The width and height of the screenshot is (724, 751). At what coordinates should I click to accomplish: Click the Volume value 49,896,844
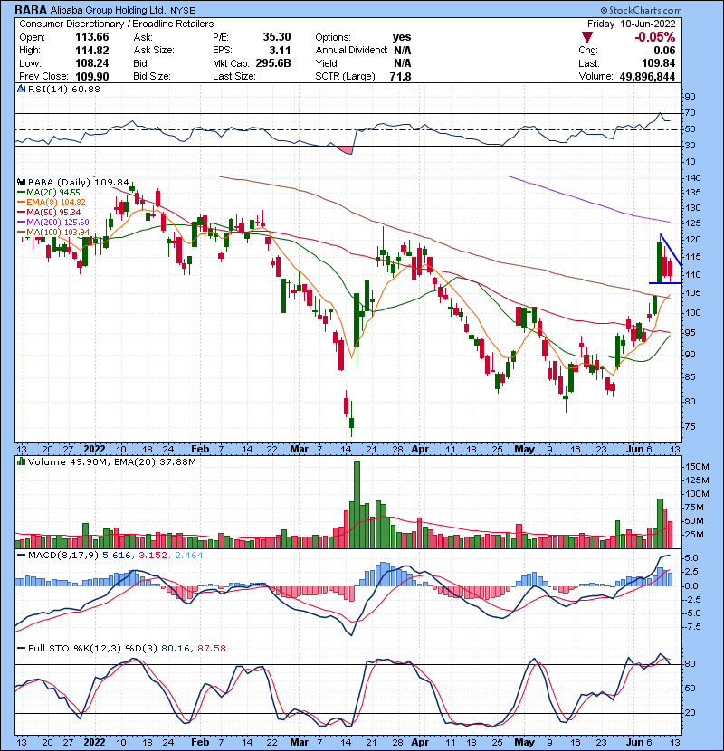(x=647, y=77)
